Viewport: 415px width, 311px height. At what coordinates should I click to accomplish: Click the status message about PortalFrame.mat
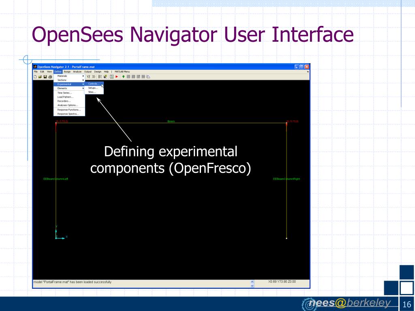click(72, 282)
